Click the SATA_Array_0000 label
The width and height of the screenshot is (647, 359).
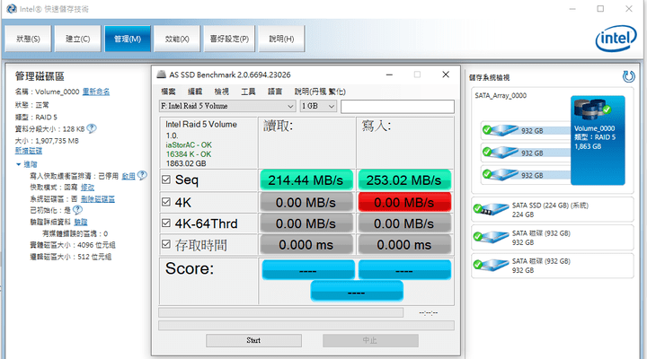(501, 96)
